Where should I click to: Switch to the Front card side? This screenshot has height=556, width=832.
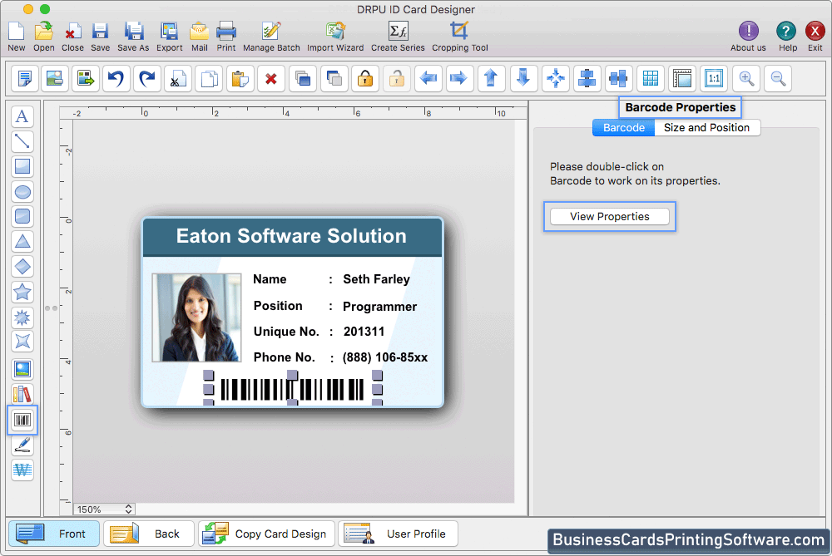(54, 534)
